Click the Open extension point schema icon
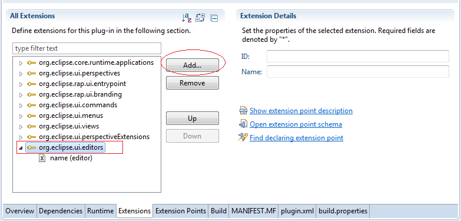Viewport: 461px width, 221px height. click(243, 124)
